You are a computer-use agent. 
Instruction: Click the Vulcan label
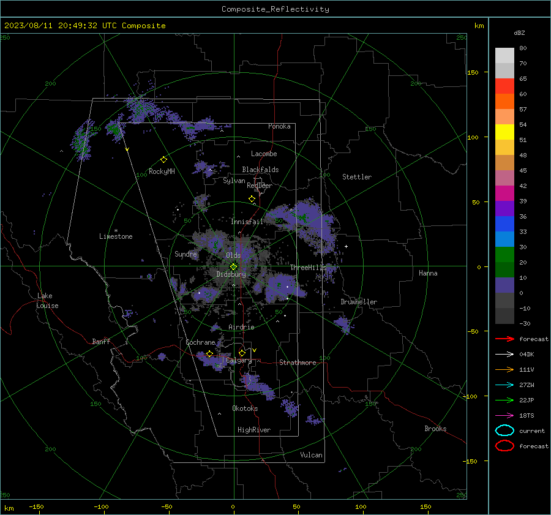[312, 455]
